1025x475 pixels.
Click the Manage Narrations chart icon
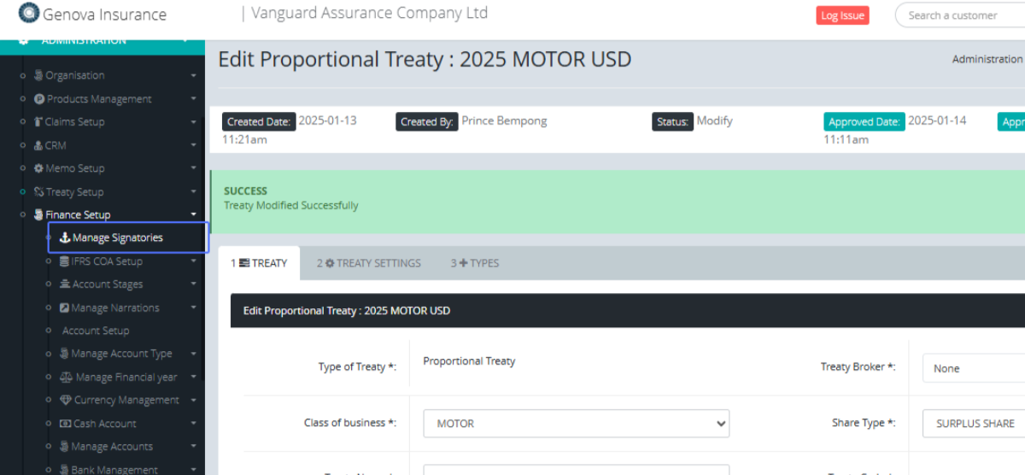(x=64, y=308)
